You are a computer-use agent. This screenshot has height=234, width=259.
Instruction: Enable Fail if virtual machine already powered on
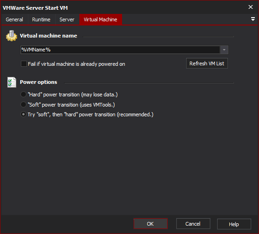(24, 64)
